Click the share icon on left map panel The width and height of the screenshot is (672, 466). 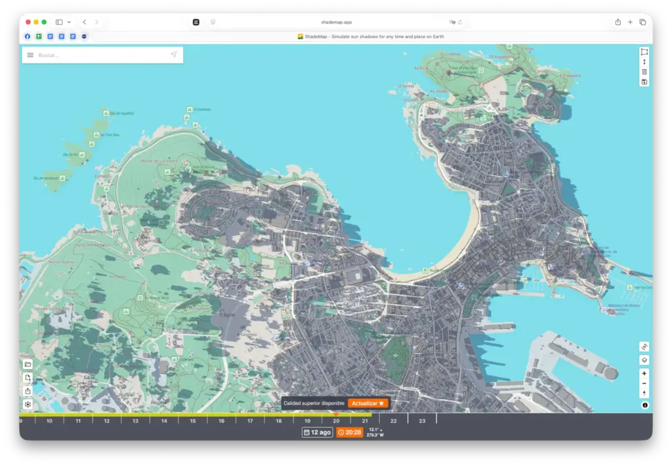coord(28,391)
